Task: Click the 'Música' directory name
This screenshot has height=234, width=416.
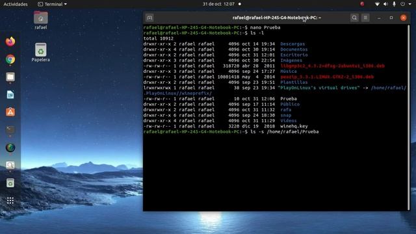Action: (x=289, y=71)
